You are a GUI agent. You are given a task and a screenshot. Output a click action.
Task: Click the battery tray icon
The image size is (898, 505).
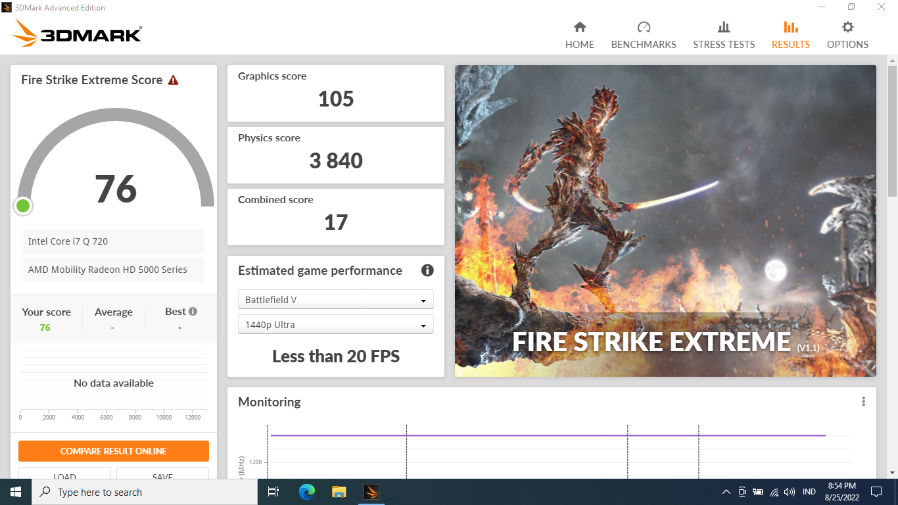click(758, 492)
